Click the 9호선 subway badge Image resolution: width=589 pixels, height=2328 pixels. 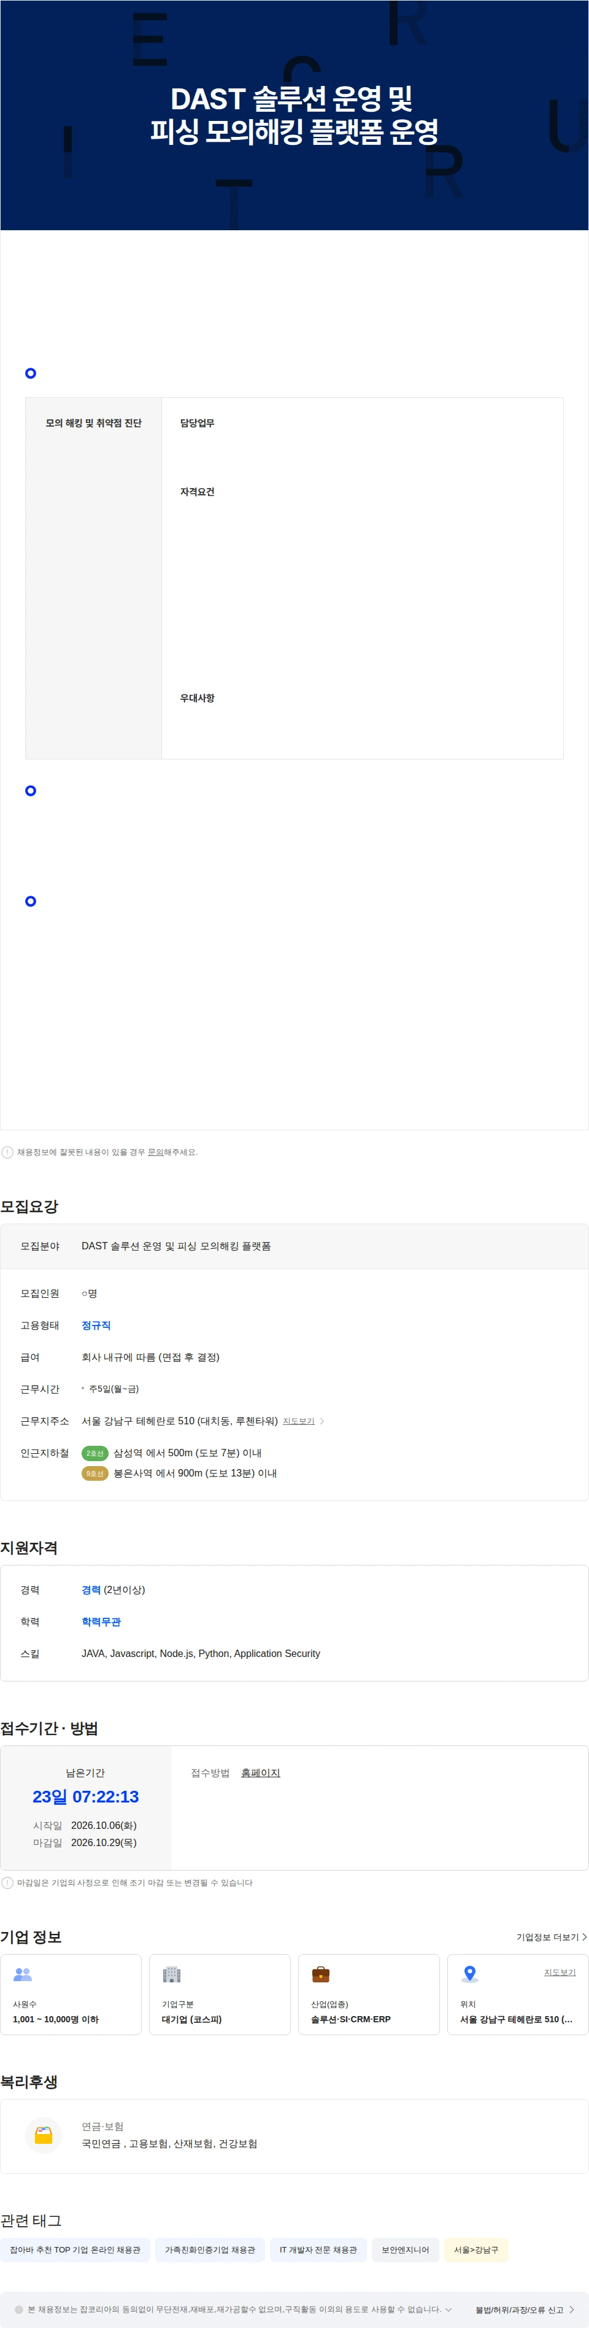point(95,1473)
